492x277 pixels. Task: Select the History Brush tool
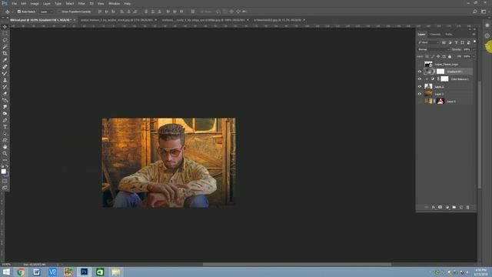tap(5, 87)
